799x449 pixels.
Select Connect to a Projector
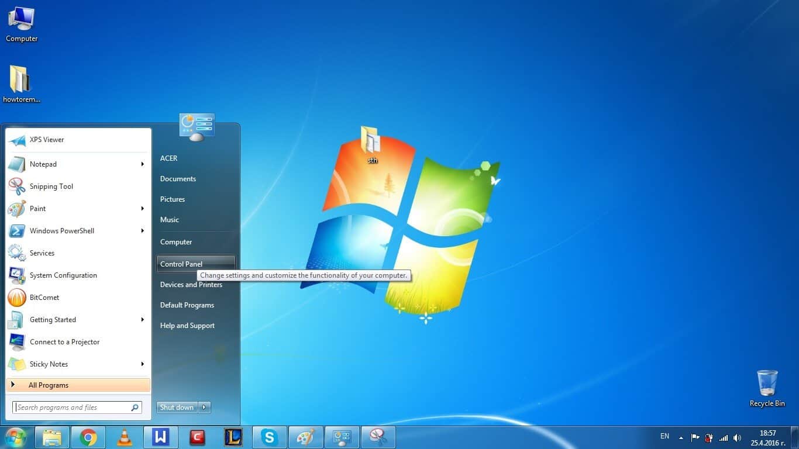click(78, 342)
